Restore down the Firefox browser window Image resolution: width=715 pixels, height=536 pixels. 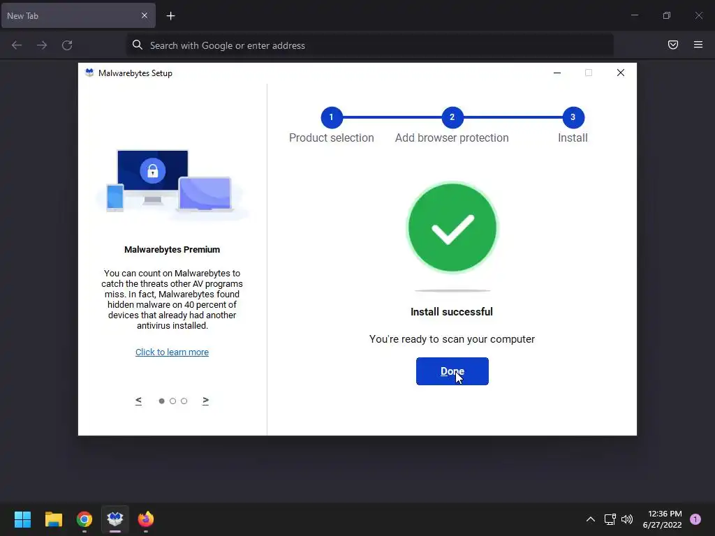pyautogui.click(x=667, y=15)
